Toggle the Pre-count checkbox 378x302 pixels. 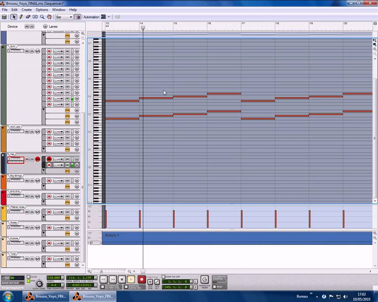coord(29,281)
